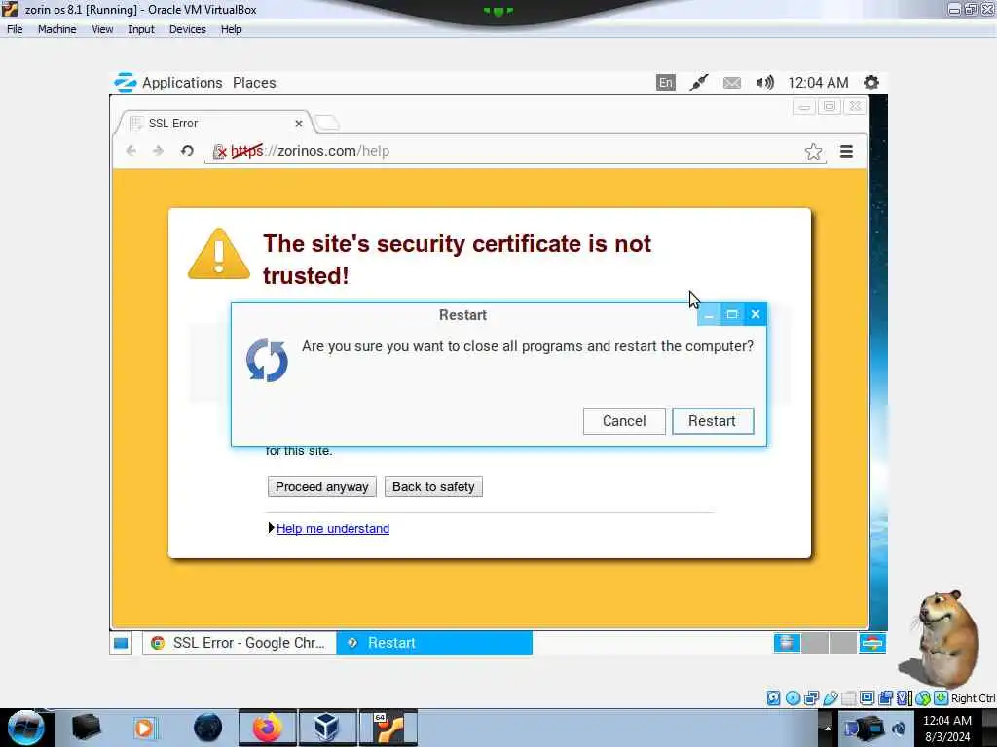Click the show desktop icon in Zorin taskbar

[121, 643]
